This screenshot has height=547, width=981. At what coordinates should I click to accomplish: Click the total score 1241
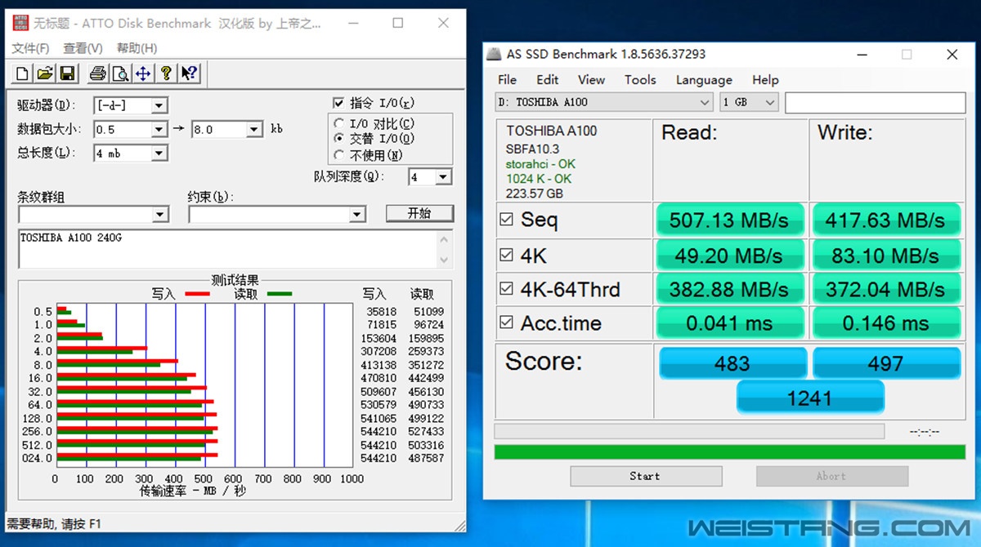[810, 398]
